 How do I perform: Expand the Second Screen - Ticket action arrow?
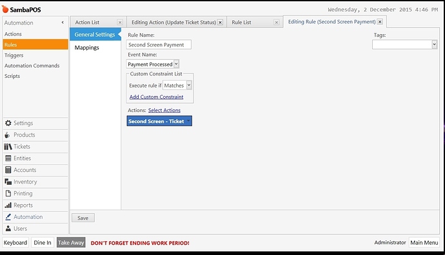pos(188,121)
